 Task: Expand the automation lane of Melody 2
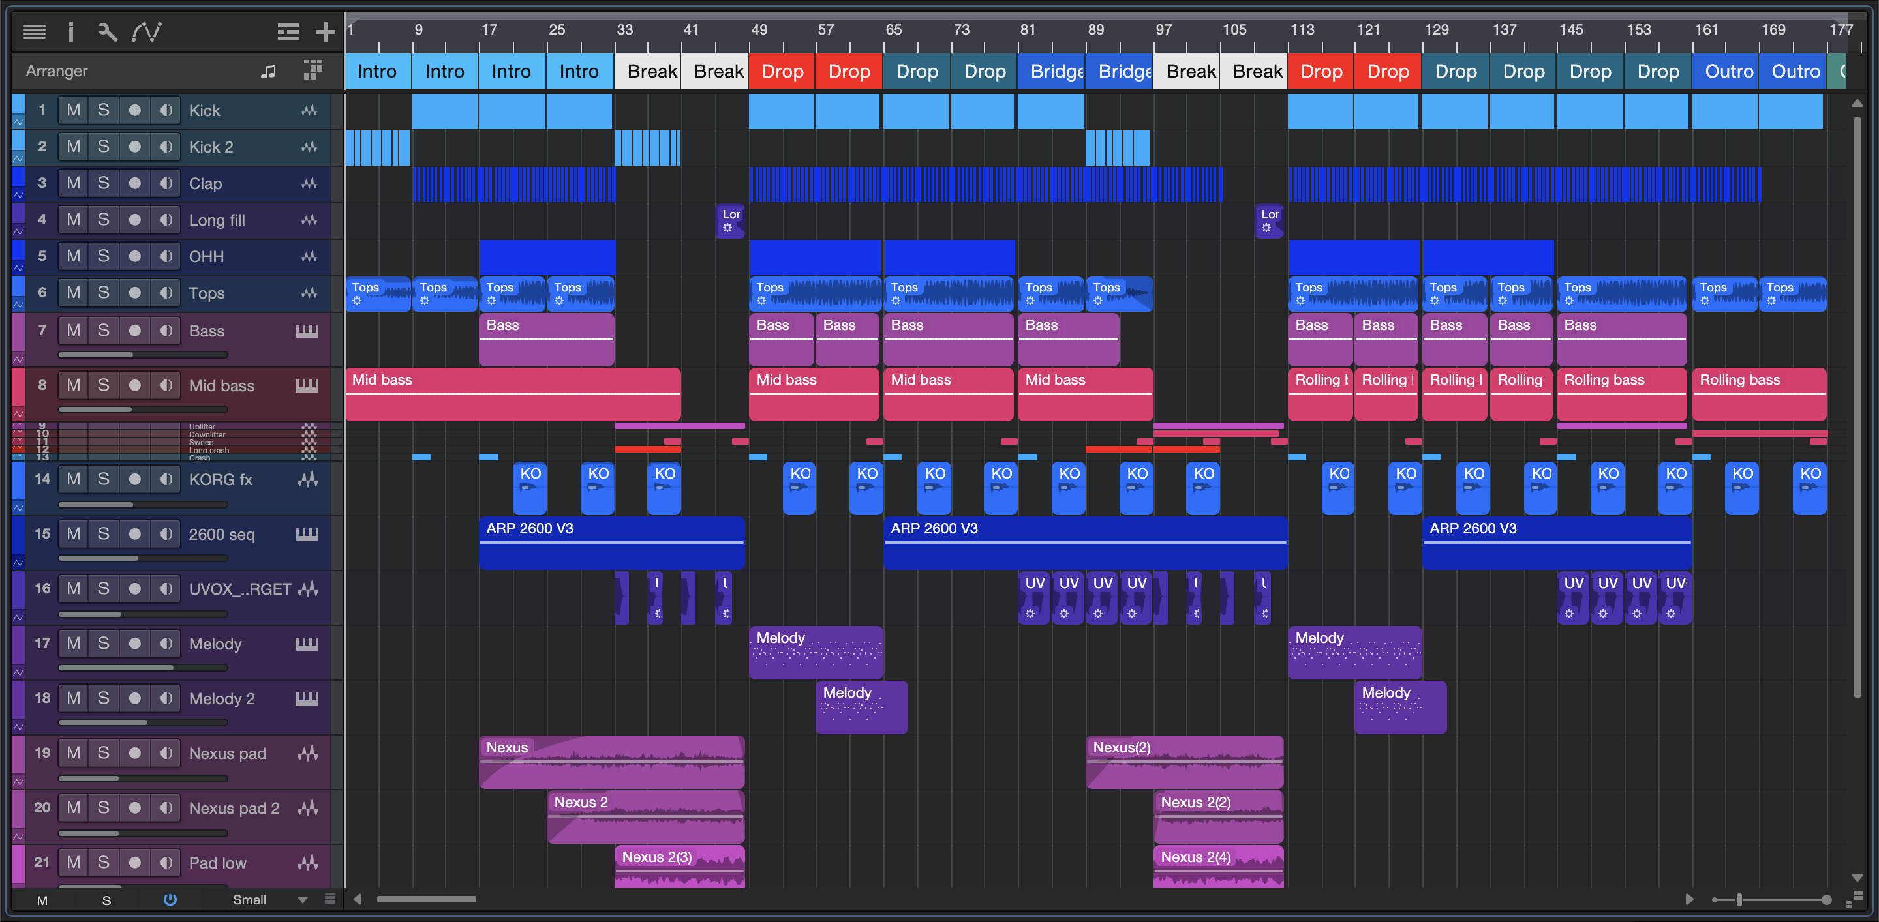coord(18,726)
